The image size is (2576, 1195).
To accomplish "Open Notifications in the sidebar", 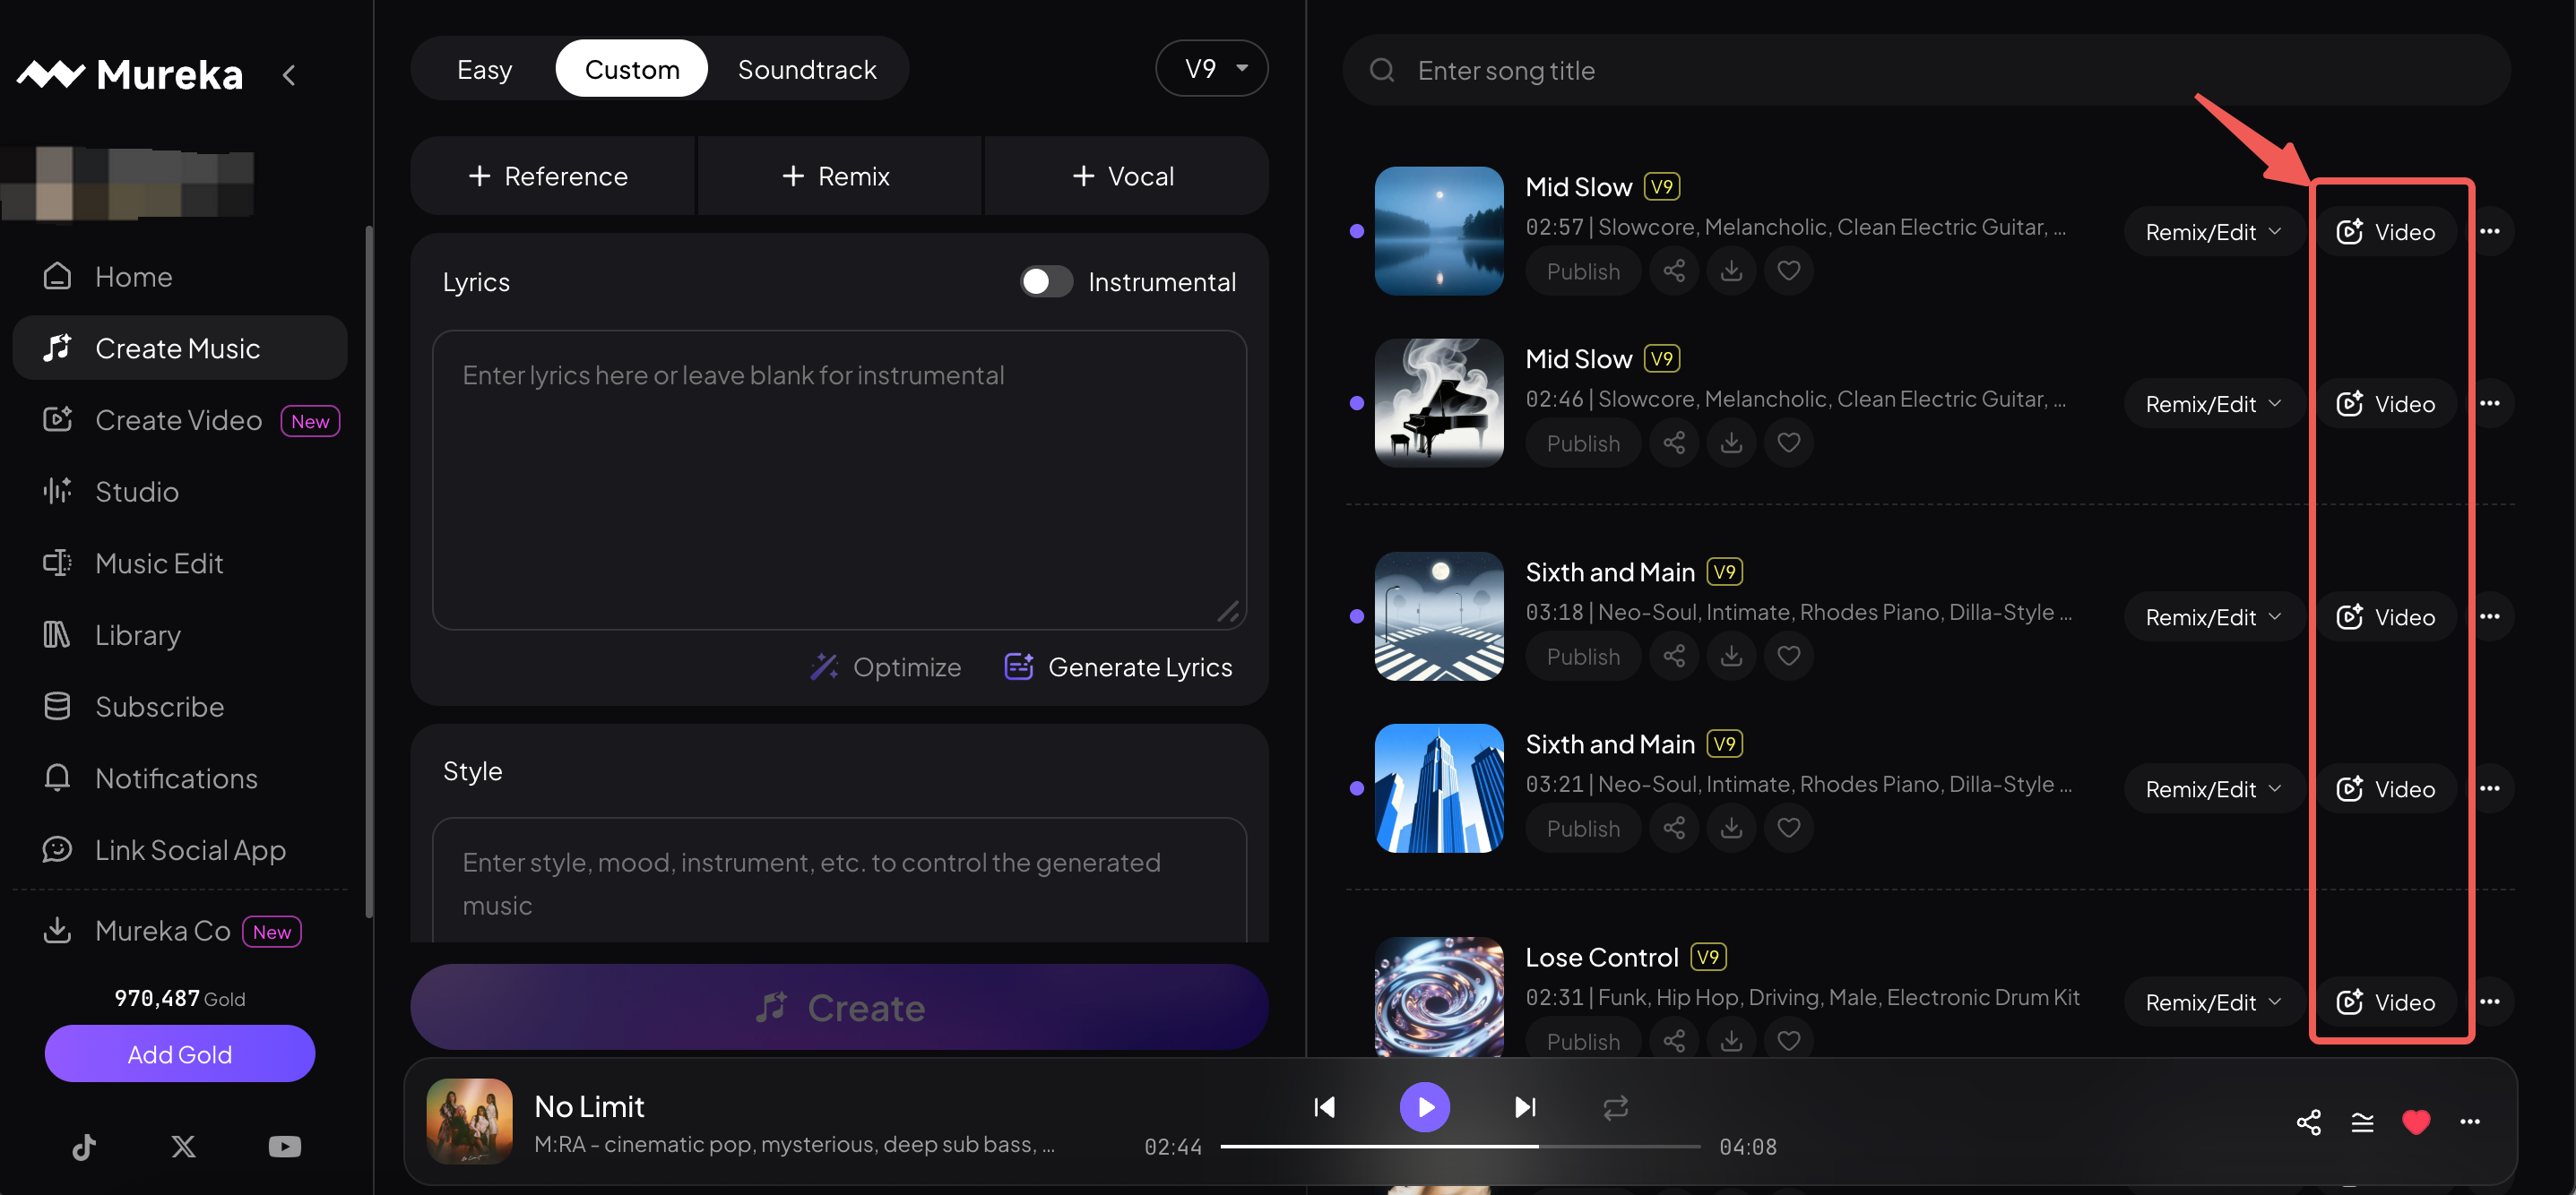I will 180,778.
